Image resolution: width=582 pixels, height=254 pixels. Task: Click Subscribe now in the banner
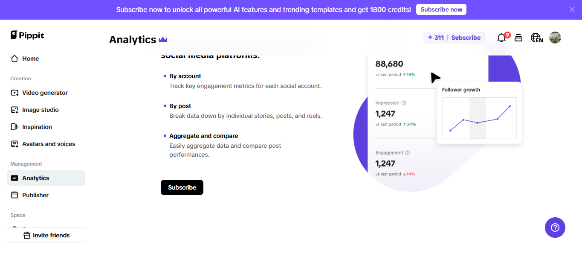point(441,9)
